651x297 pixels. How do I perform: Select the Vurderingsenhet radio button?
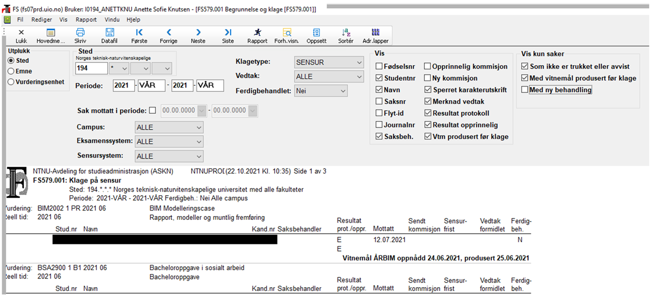[x=11, y=81]
